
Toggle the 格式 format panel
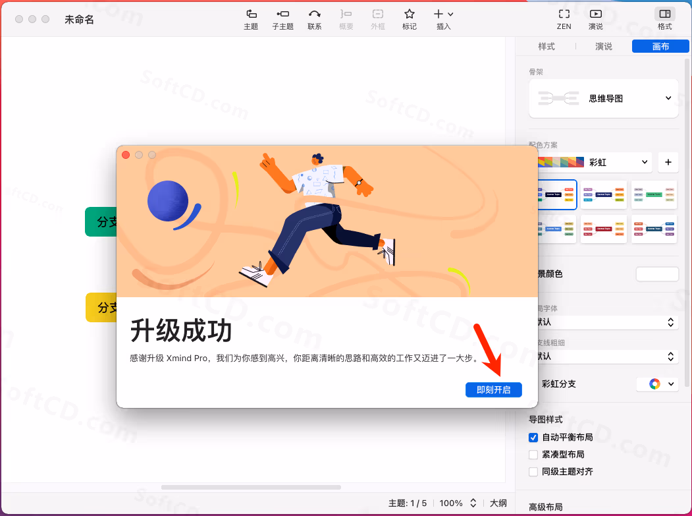pyautogui.click(x=664, y=19)
